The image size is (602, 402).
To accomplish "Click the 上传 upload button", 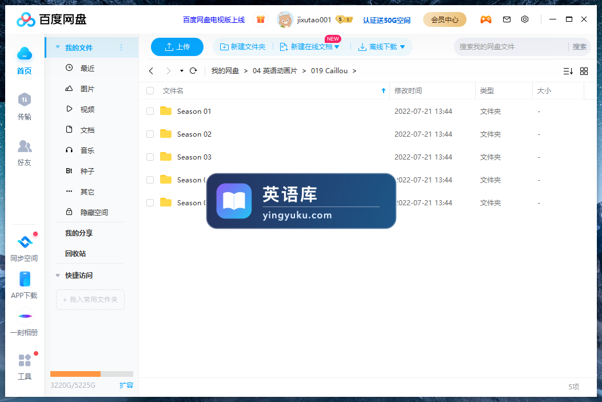I will coord(177,47).
